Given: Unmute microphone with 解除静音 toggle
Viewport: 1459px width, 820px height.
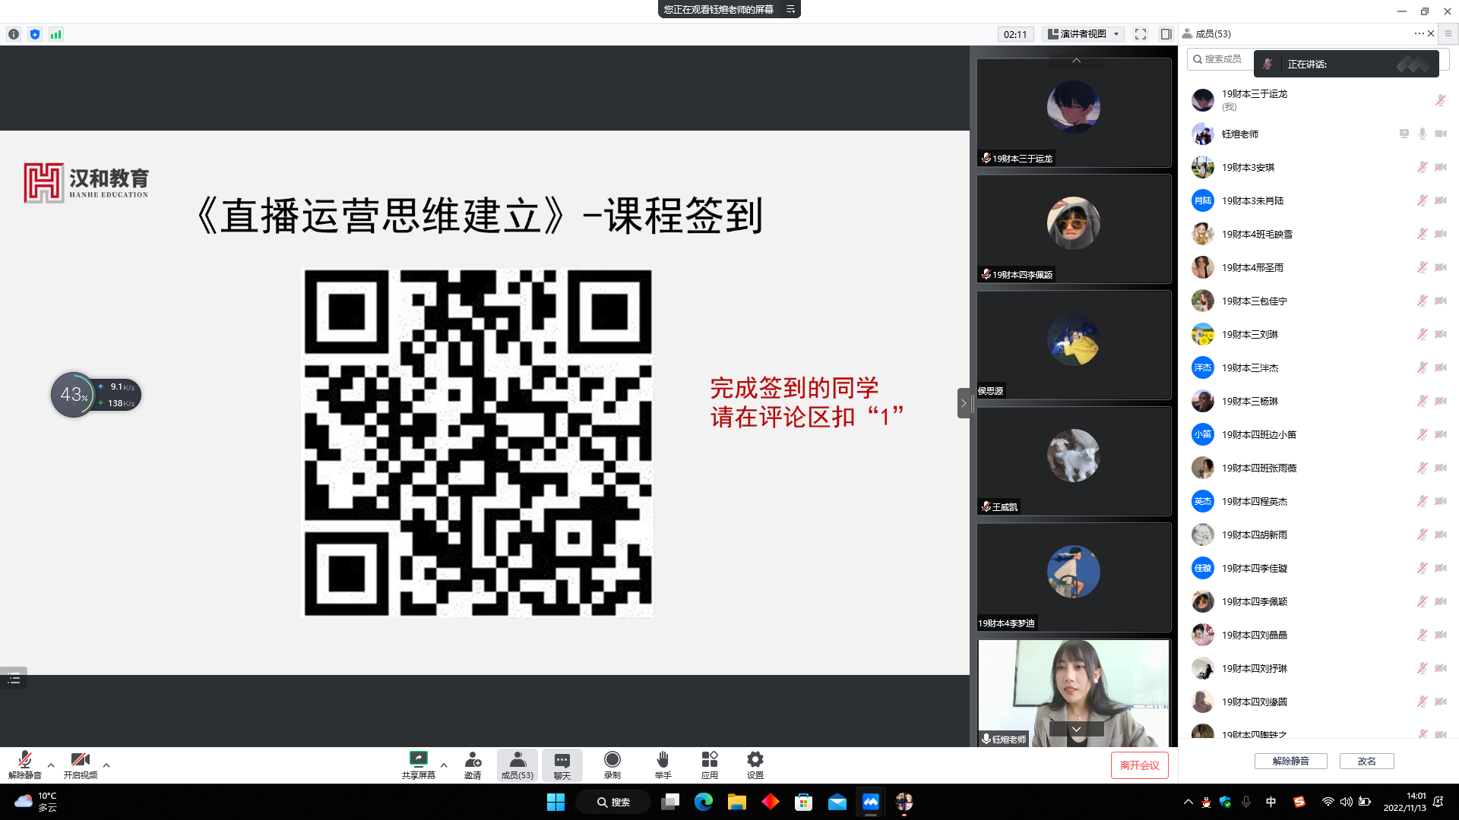Looking at the screenshot, I should 24,760.
